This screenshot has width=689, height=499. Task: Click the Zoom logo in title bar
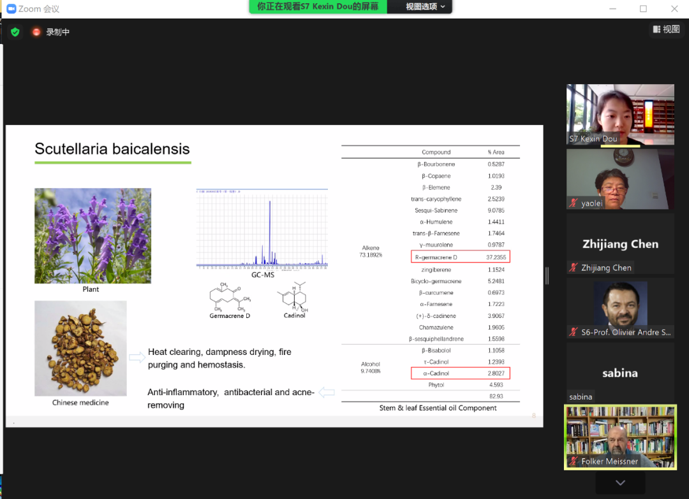[x=11, y=9]
